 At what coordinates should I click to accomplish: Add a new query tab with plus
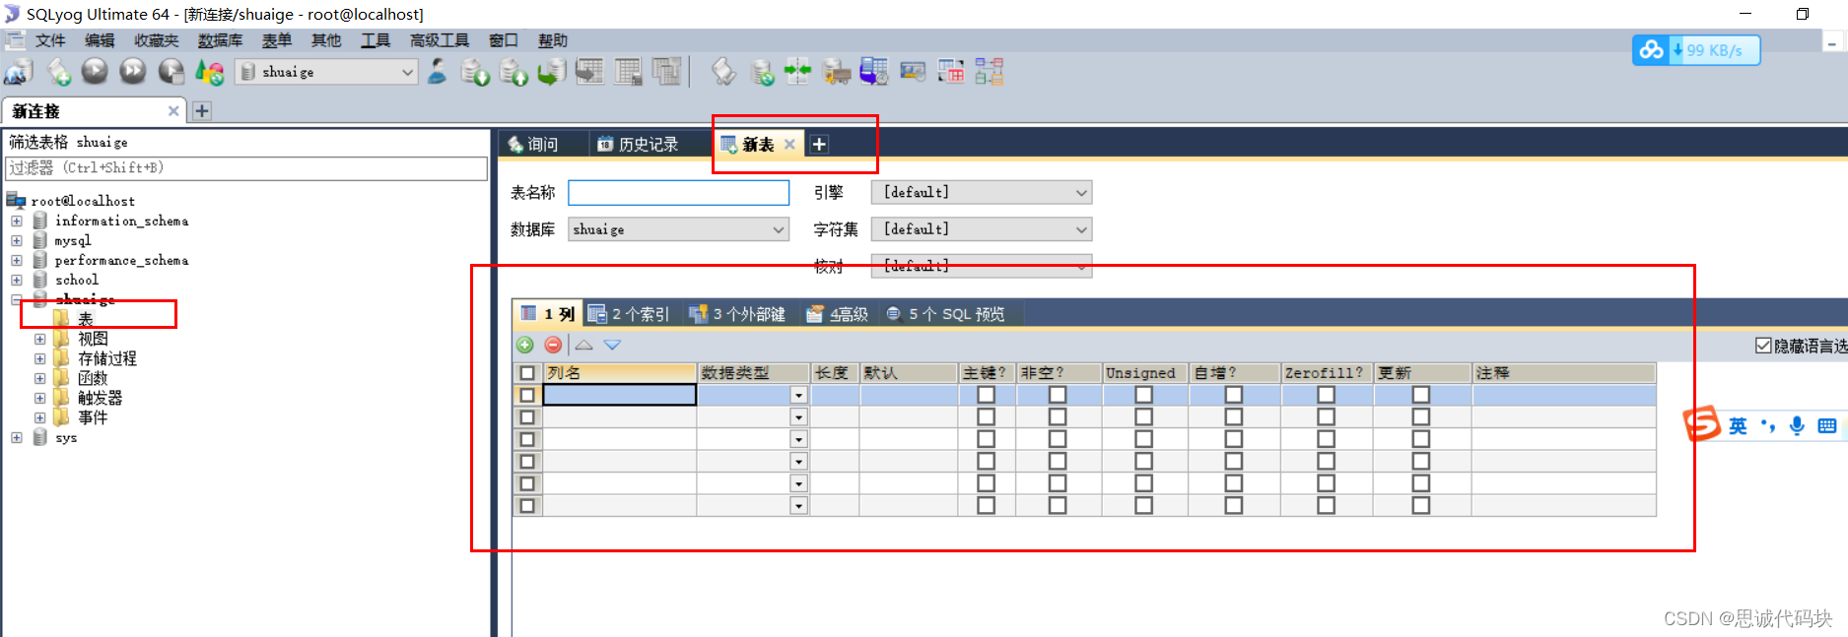(819, 144)
